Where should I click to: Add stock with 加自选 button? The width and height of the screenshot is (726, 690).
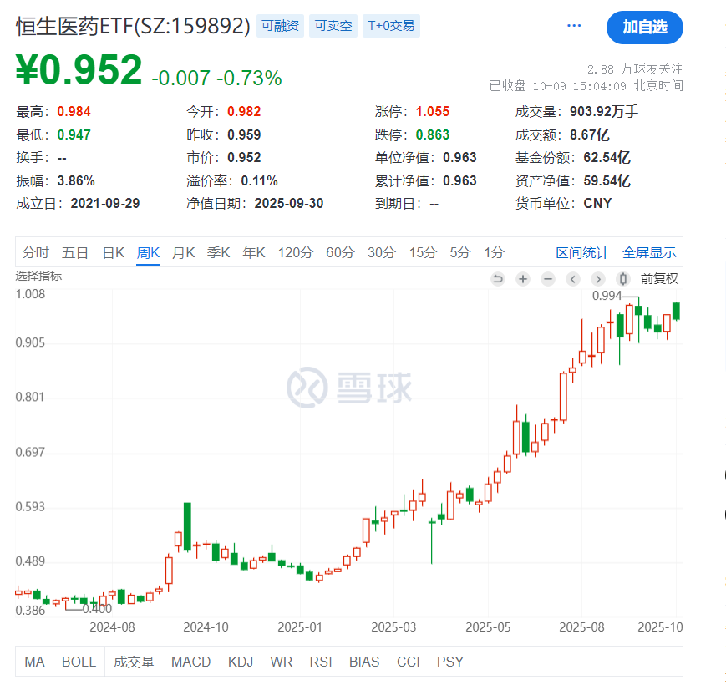click(644, 28)
